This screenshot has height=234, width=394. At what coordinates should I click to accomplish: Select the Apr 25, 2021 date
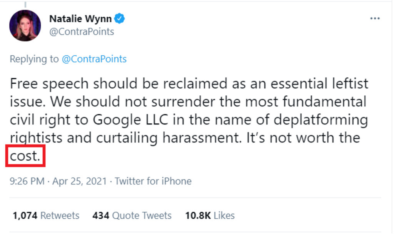(x=80, y=181)
